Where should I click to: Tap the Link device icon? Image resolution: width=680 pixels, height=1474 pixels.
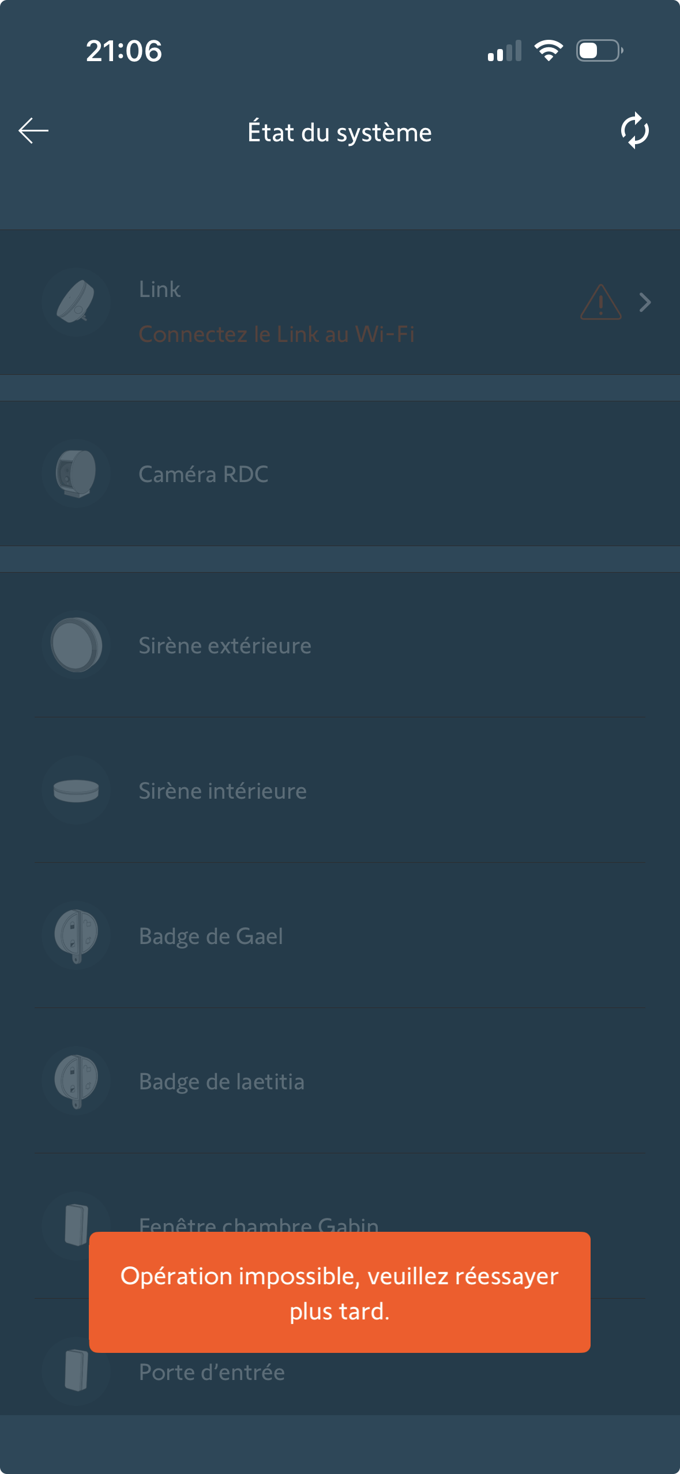(76, 302)
